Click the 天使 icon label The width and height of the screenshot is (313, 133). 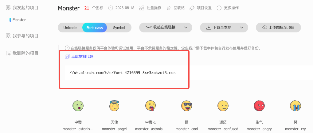114,122
